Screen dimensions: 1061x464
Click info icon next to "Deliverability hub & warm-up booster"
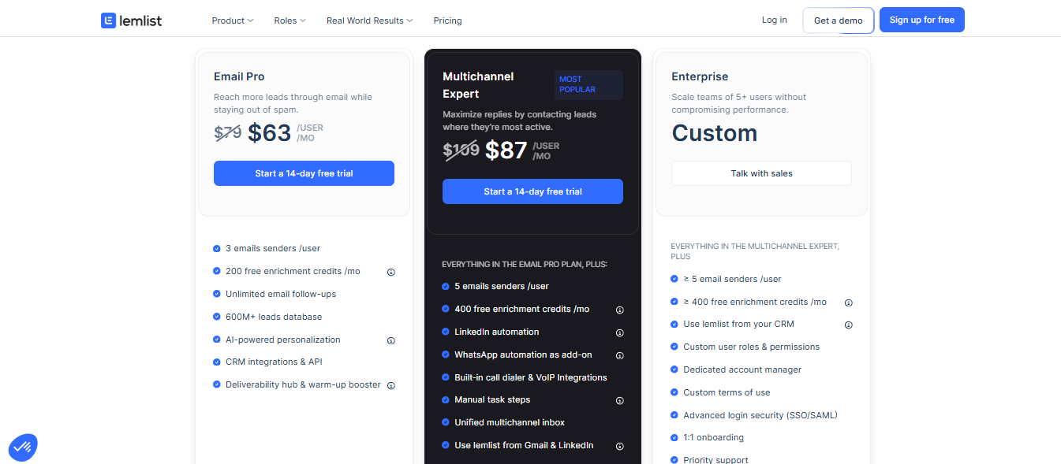pos(390,385)
